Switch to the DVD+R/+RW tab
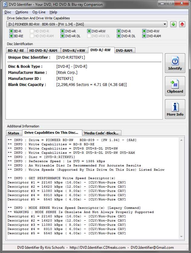 click(74, 51)
